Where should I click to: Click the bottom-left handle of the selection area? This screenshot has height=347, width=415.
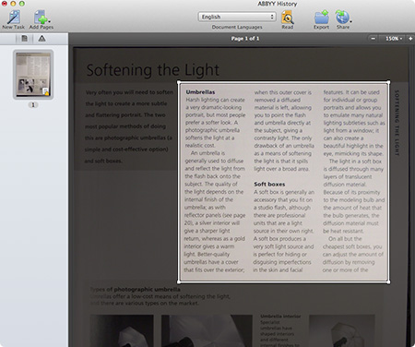pyautogui.click(x=179, y=281)
